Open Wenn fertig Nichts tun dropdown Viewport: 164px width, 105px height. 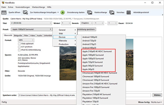[x=156, y=102]
